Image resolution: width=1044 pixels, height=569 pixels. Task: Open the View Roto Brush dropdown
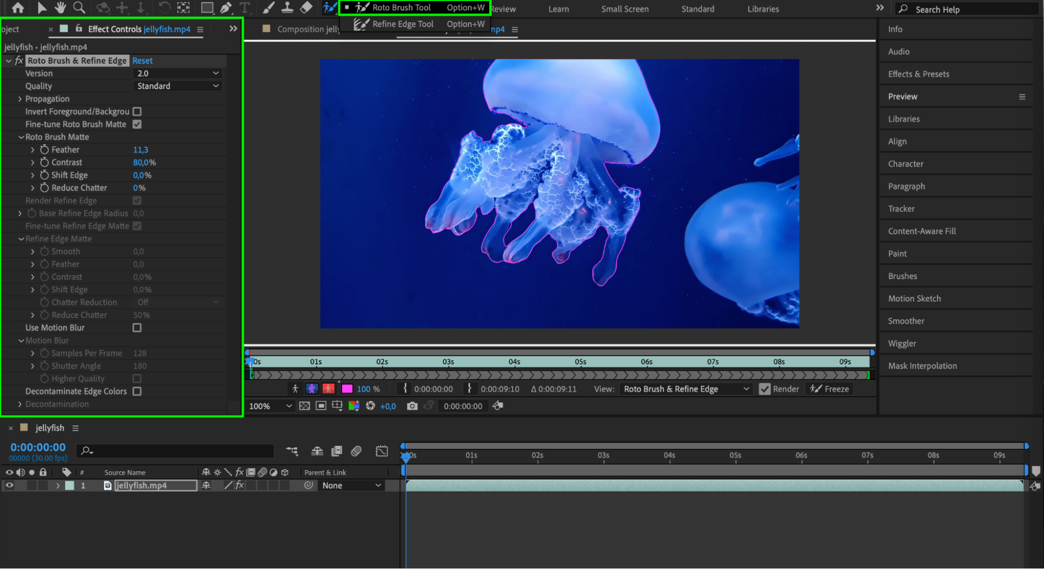(686, 389)
